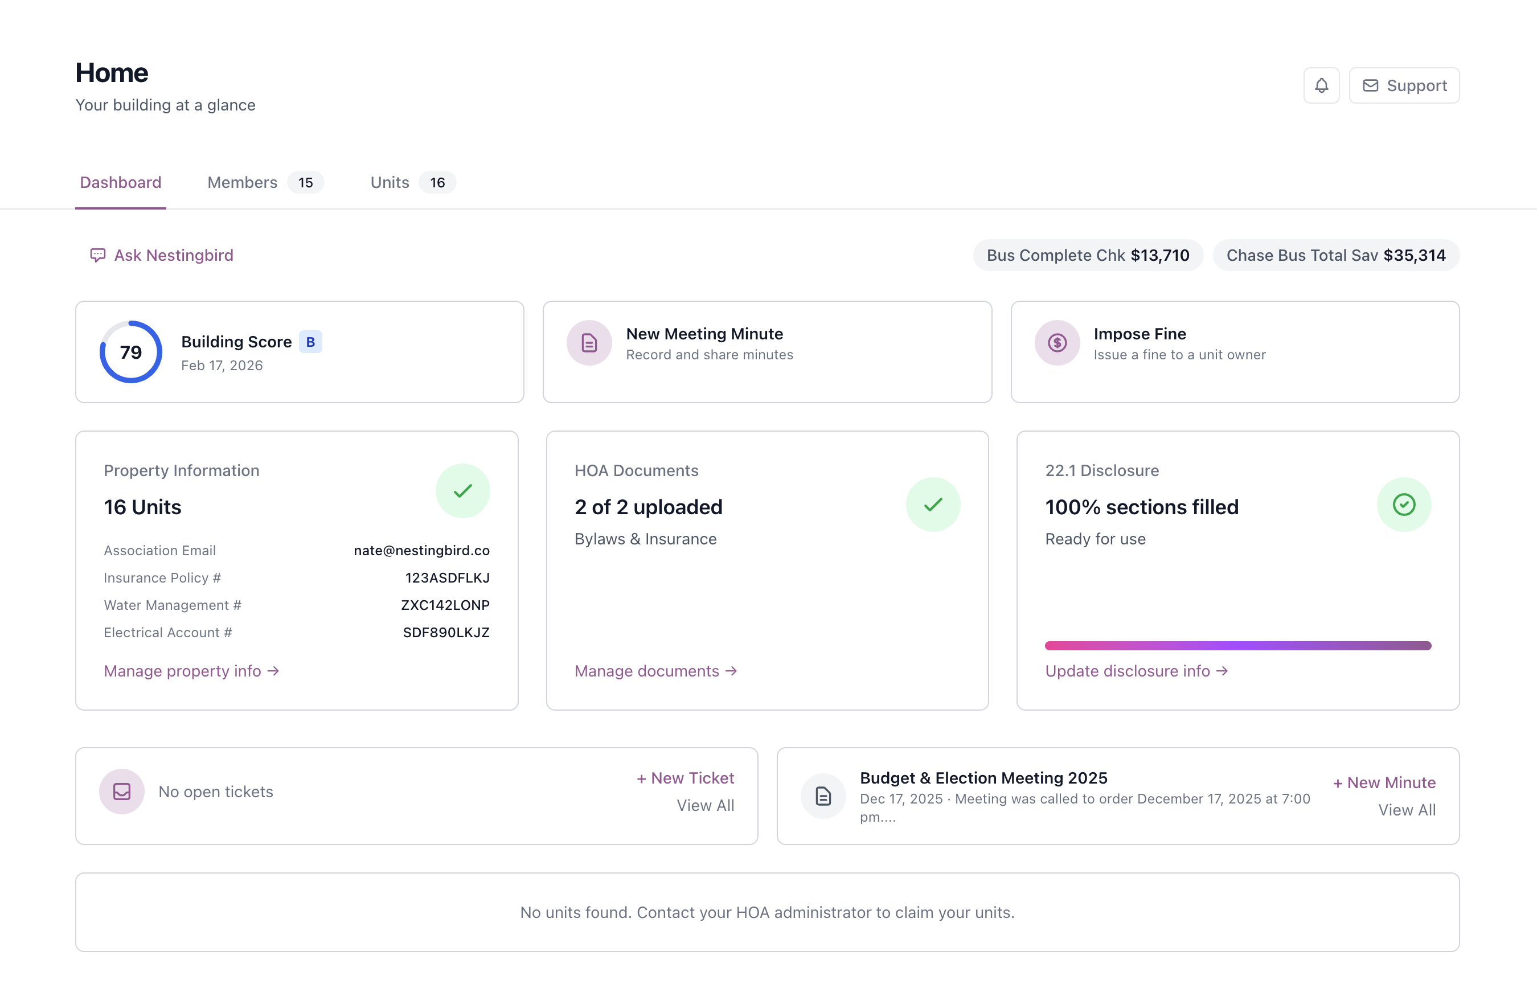This screenshot has width=1537, height=988.
Task: Open Manage property info
Action: [x=191, y=671]
